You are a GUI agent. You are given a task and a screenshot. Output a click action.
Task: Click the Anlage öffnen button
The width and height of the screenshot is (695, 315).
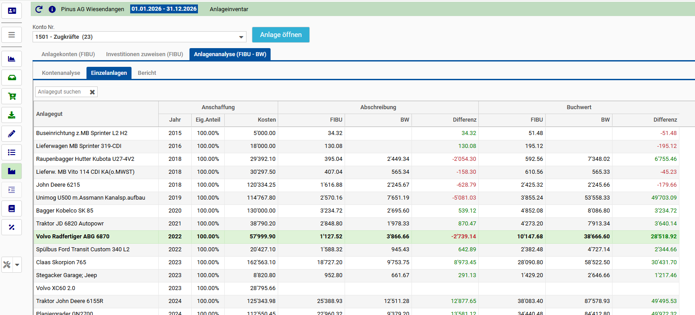tap(281, 35)
